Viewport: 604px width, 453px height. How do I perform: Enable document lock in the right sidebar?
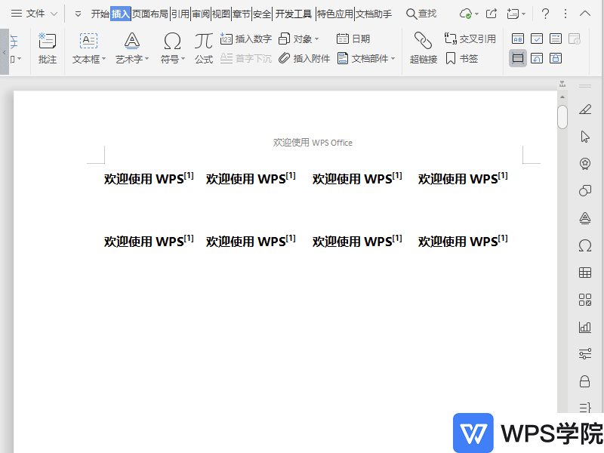(584, 381)
